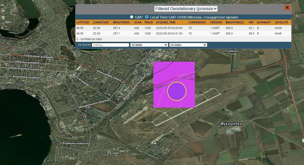Sort by the ACQUIRE_TIME column header
This screenshot has width=304, height=165.
point(166,22)
